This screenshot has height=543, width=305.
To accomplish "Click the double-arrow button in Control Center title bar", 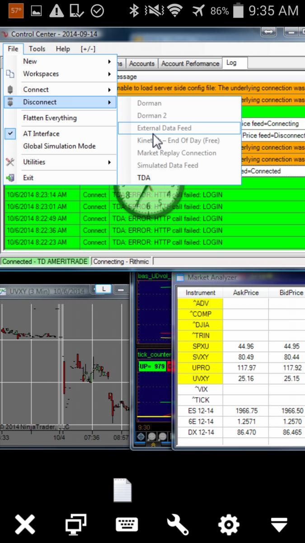I will pos(268,32).
